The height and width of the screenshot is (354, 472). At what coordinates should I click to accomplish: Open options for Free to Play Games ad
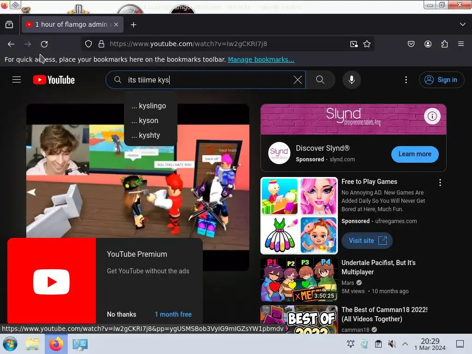[440, 183]
